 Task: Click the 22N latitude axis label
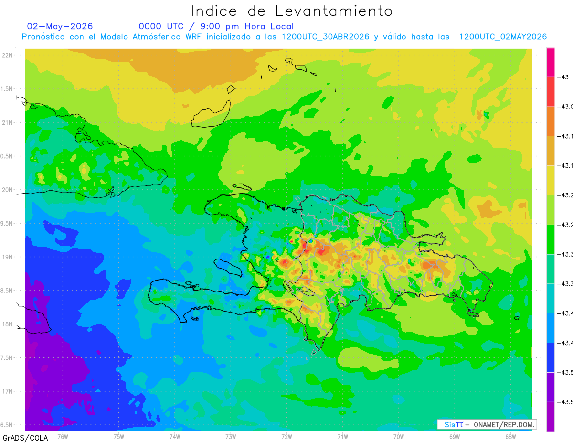tap(7, 55)
